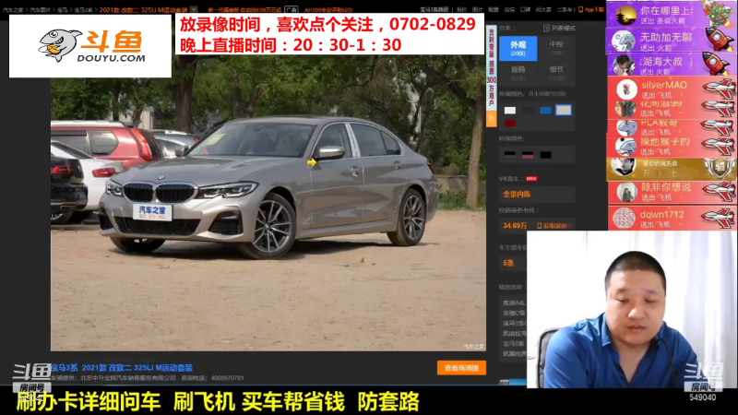The height and width of the screenshot is (415, 738).
Task: Open the 口碑 reputation menu item
Action: 525,9
